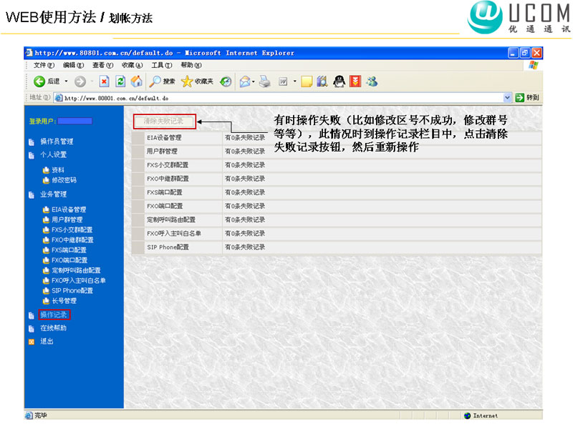This screenshot has height=429, width=573.
Task: Click the Refresh page icon
Action: [x=120, y=82]
